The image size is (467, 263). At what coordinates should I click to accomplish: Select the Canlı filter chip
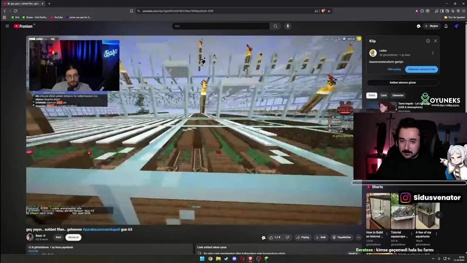coord(384,95)
